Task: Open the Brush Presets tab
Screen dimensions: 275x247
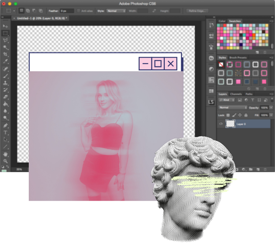Action: 238,58
